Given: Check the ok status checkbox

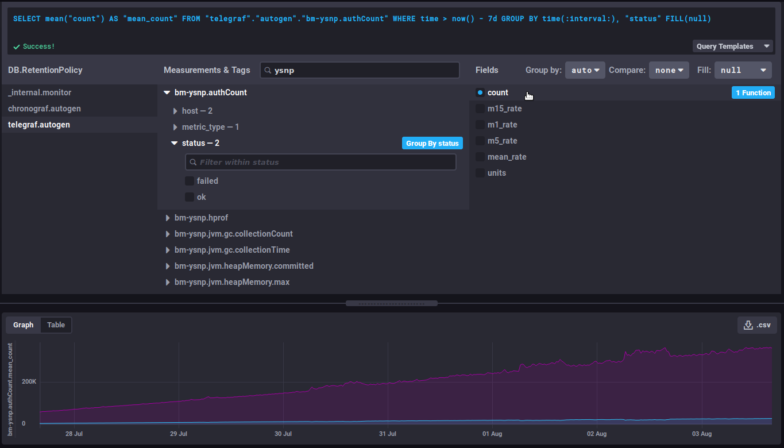Looking at the screenshot, I should click(x=190, y=197).
